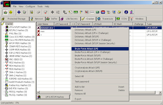Open the Configure menu
The height and width of the screenshot is (105, 163).
30,6
